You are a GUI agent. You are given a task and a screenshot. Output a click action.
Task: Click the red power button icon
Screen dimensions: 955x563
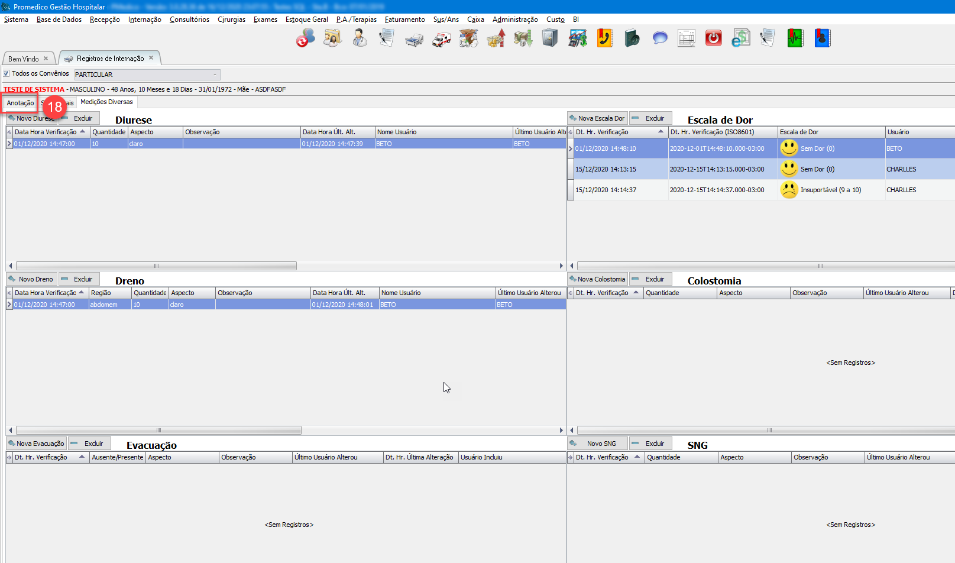[713, 38]
